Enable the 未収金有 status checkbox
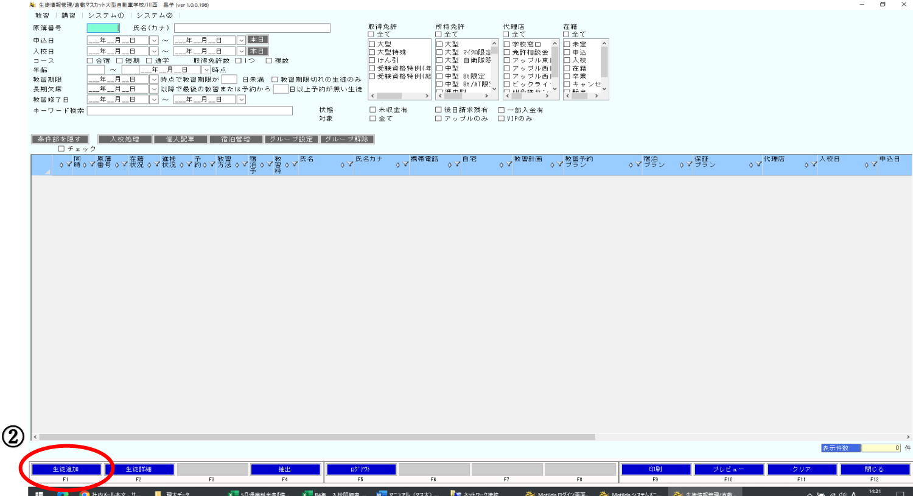The width and height of the screenshot is (913, 496). pos(373,110)
